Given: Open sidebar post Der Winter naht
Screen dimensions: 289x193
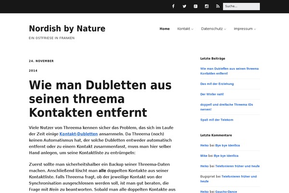Looking at the screenshot, I should point(212,94).
